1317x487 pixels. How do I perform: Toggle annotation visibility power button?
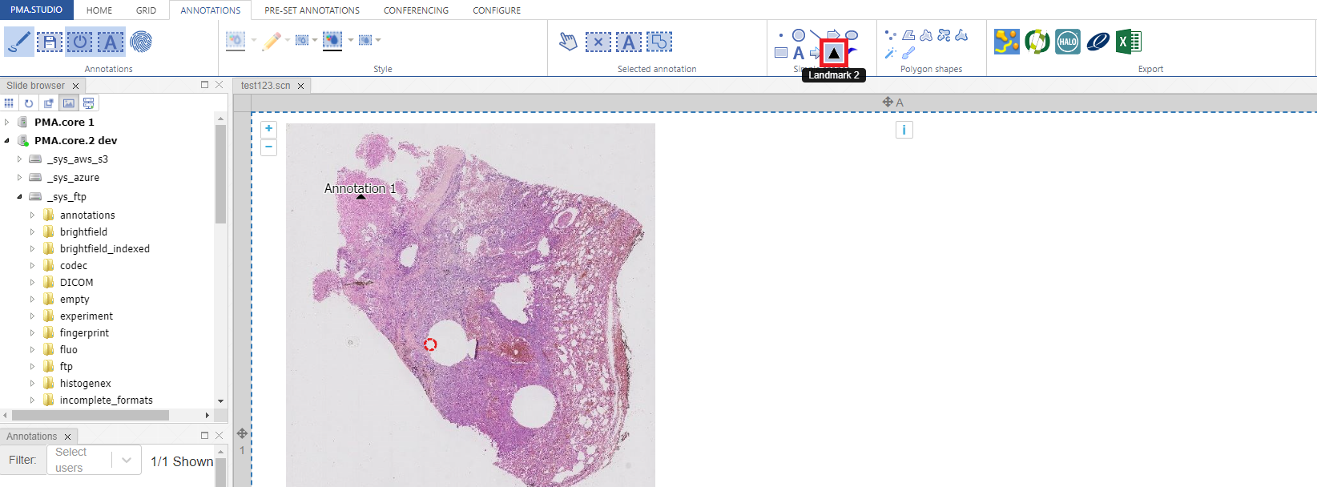[80, 42]
